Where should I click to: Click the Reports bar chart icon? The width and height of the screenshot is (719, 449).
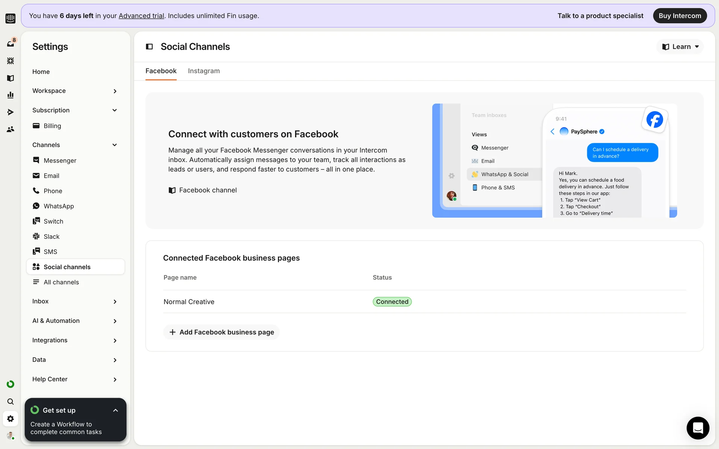click(x=10, y=95)
